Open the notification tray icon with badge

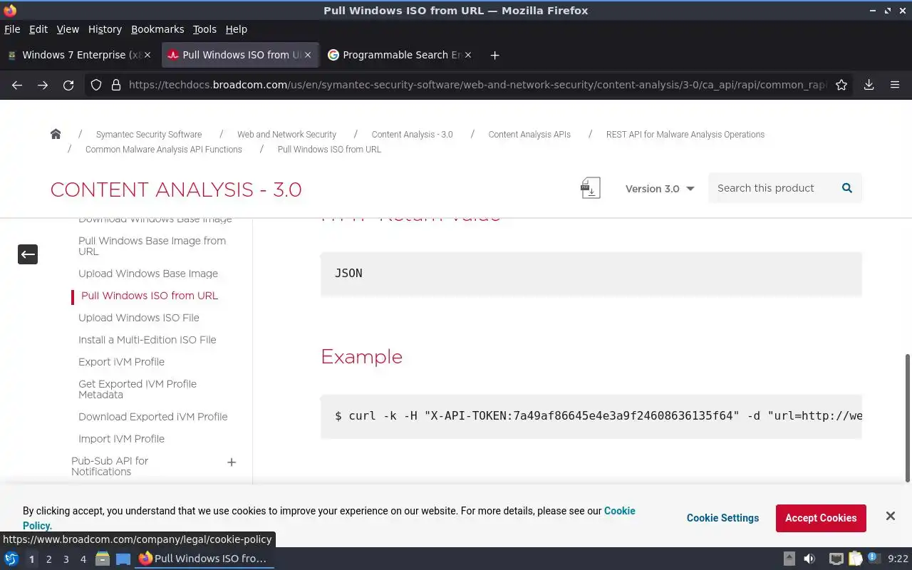tap(874, 559)
